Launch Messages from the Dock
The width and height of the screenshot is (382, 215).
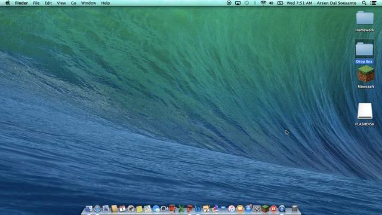click(x=156, y=208)
